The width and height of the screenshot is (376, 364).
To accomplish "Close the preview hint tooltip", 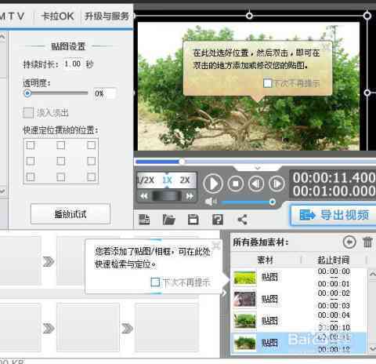I will [x=326, y=46].
